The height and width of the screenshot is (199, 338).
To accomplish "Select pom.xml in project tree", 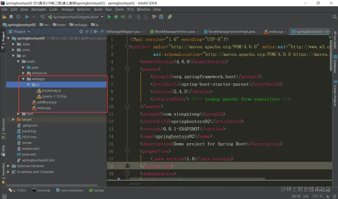I will (29, 154).
